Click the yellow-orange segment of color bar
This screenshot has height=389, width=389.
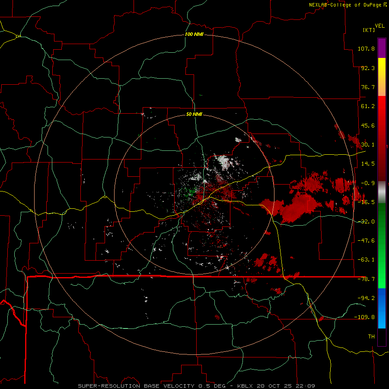(382, 77)
